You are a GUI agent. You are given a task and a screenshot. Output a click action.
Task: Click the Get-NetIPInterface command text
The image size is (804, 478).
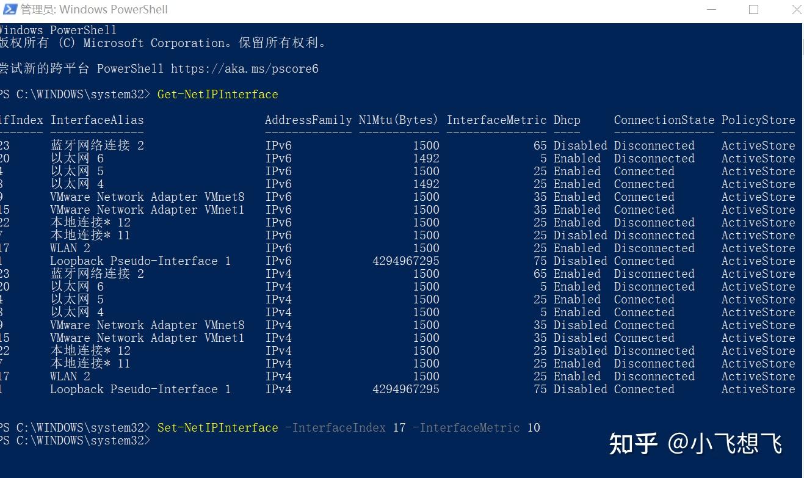coord(217,94)
